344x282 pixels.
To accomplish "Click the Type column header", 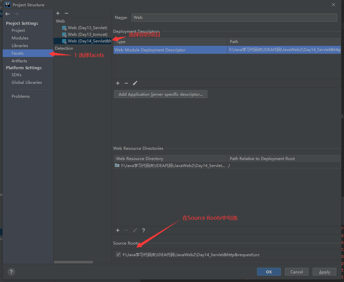I will coord(170,41).
